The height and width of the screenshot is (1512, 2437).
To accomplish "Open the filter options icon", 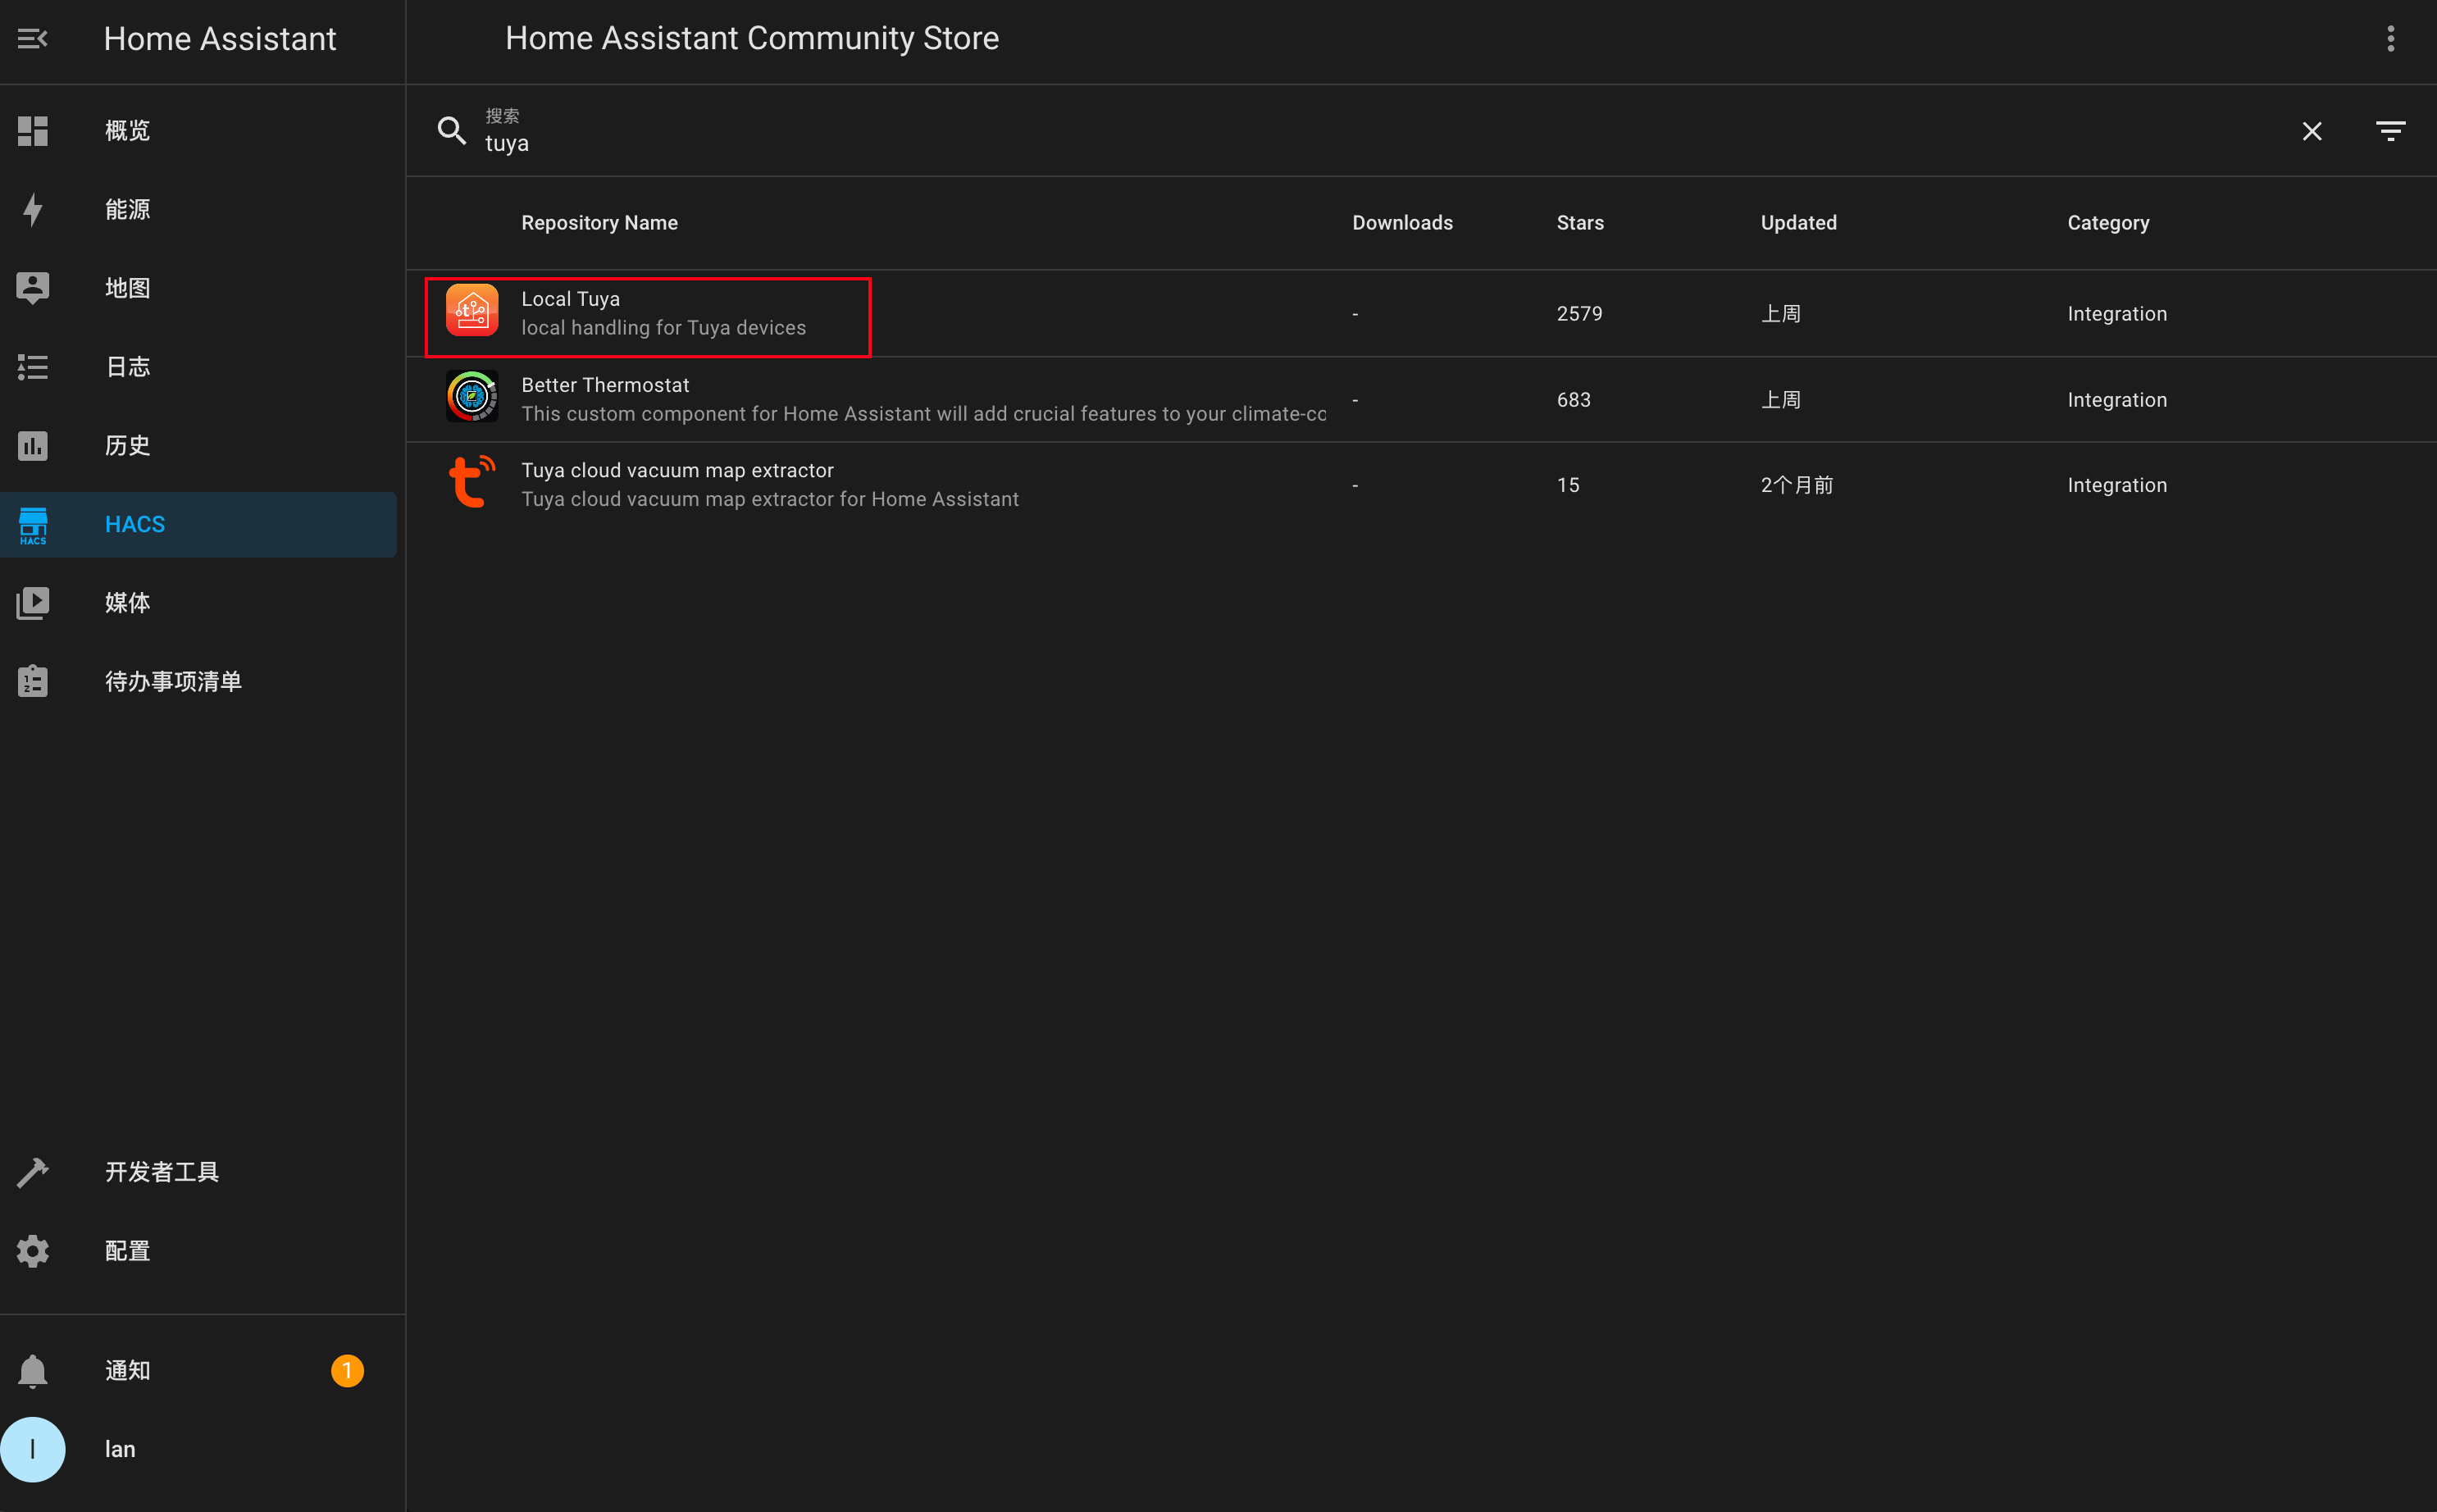I will tap(2391, 131).
